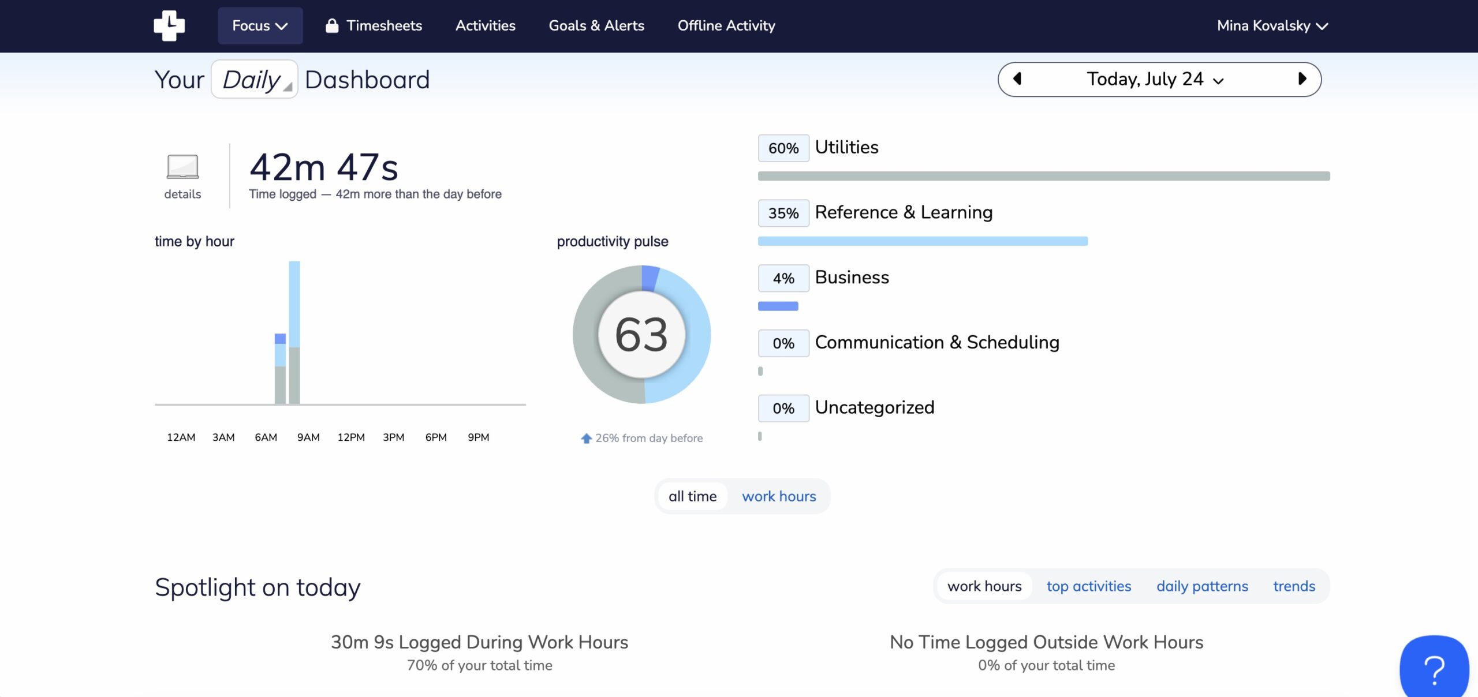Click the 0% Uncategorized badge
Screen dimensions: 1478x697
tap(783, 409)
